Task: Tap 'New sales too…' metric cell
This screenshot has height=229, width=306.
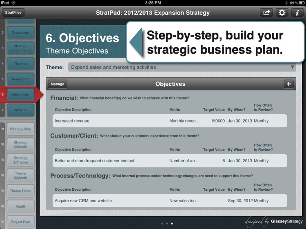Action: pos(184,201)
